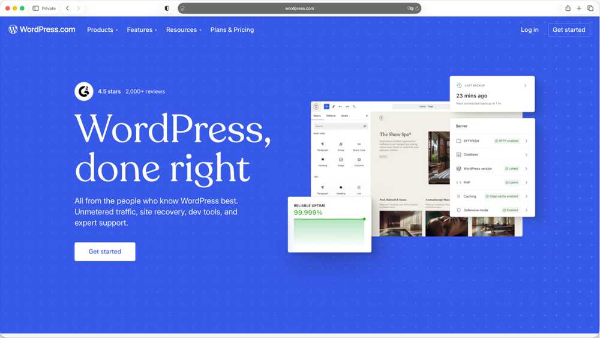Click the Database table icon
Viewport: 600px width, 338px height.
(459, 155)
